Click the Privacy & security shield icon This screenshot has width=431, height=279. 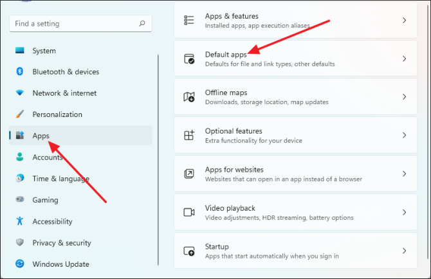pyautogui.click(x=20, y=242)
